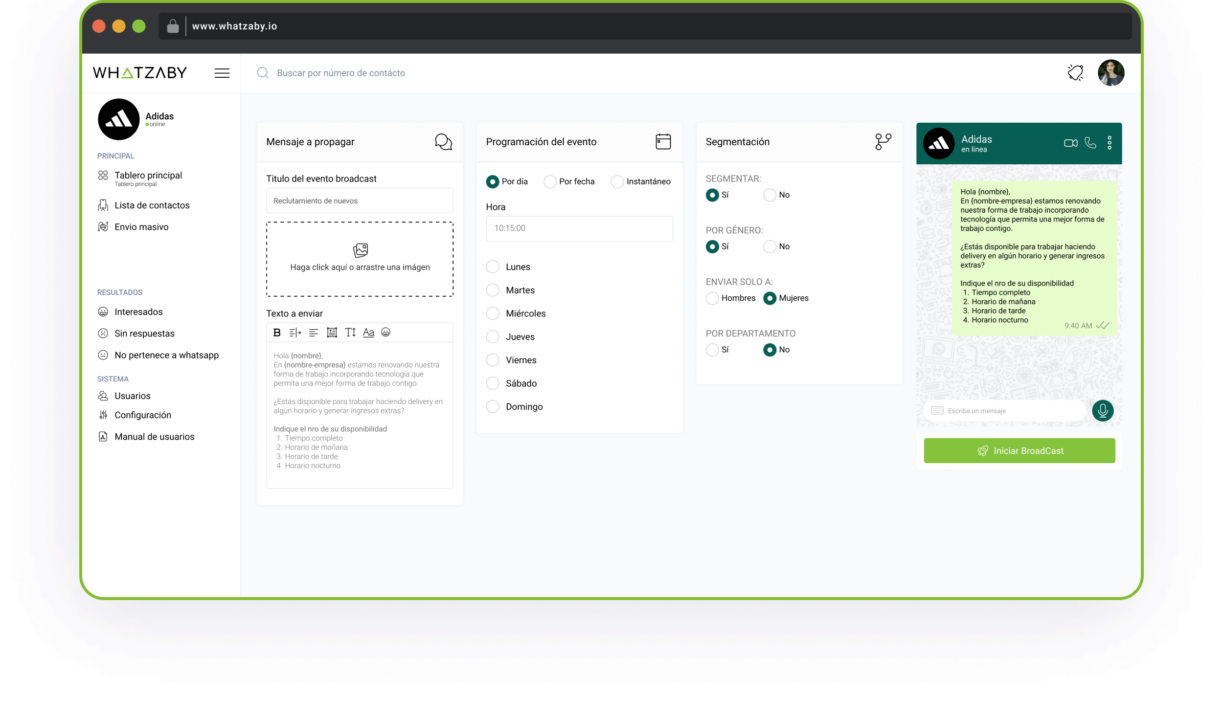This screenshot has width=1223, height=714.
Task: Click the Whatzaby logo
Action: point(140,73)
